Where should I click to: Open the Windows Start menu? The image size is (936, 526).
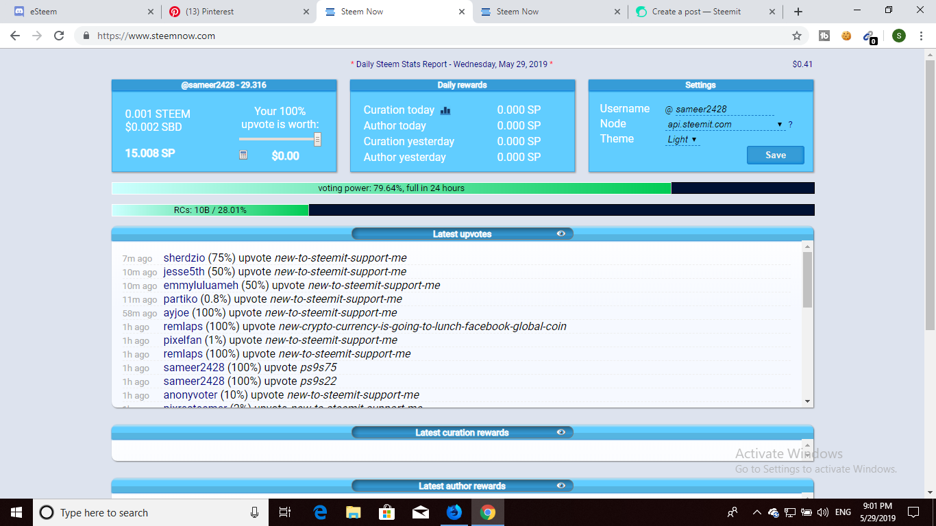pos(16,512)
